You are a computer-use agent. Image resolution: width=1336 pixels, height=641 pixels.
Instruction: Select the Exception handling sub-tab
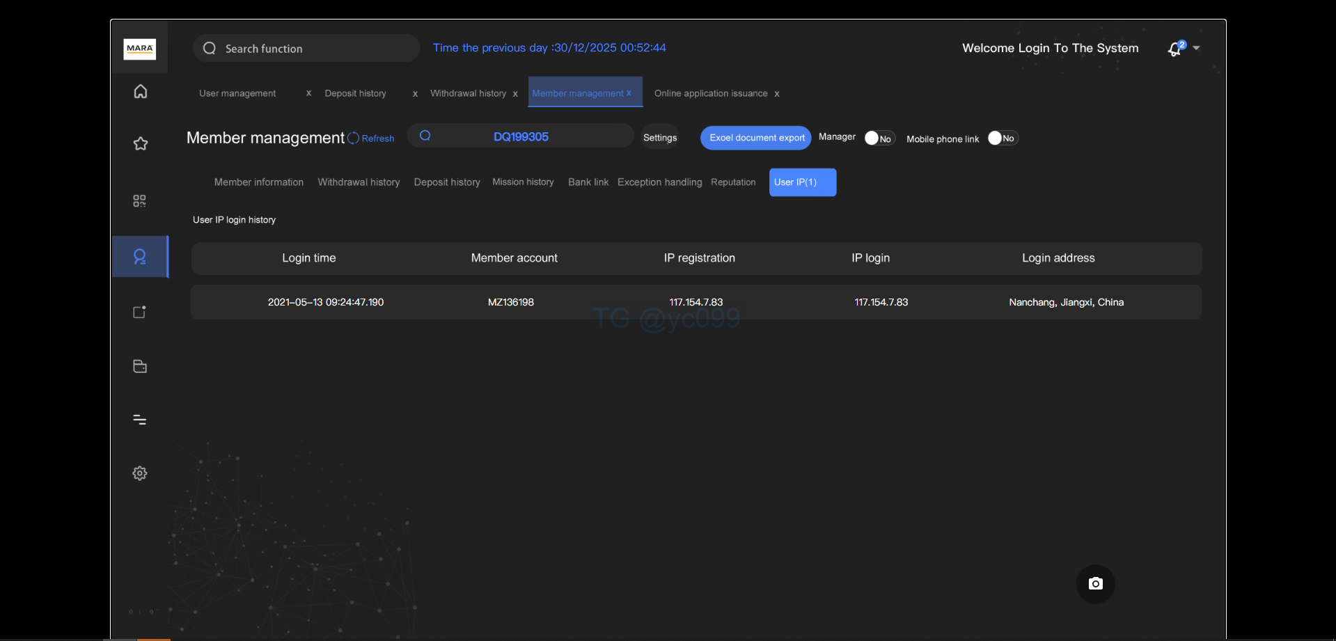(659, 182)
